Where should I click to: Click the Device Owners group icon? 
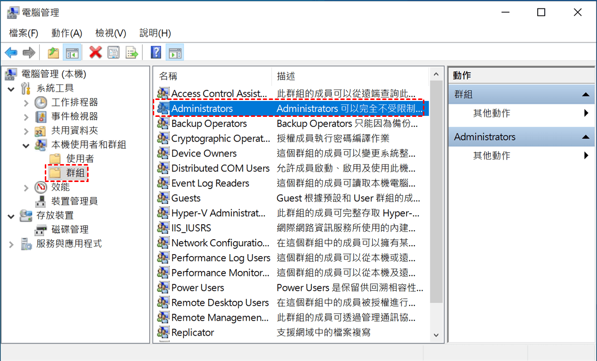pos(163,153)
